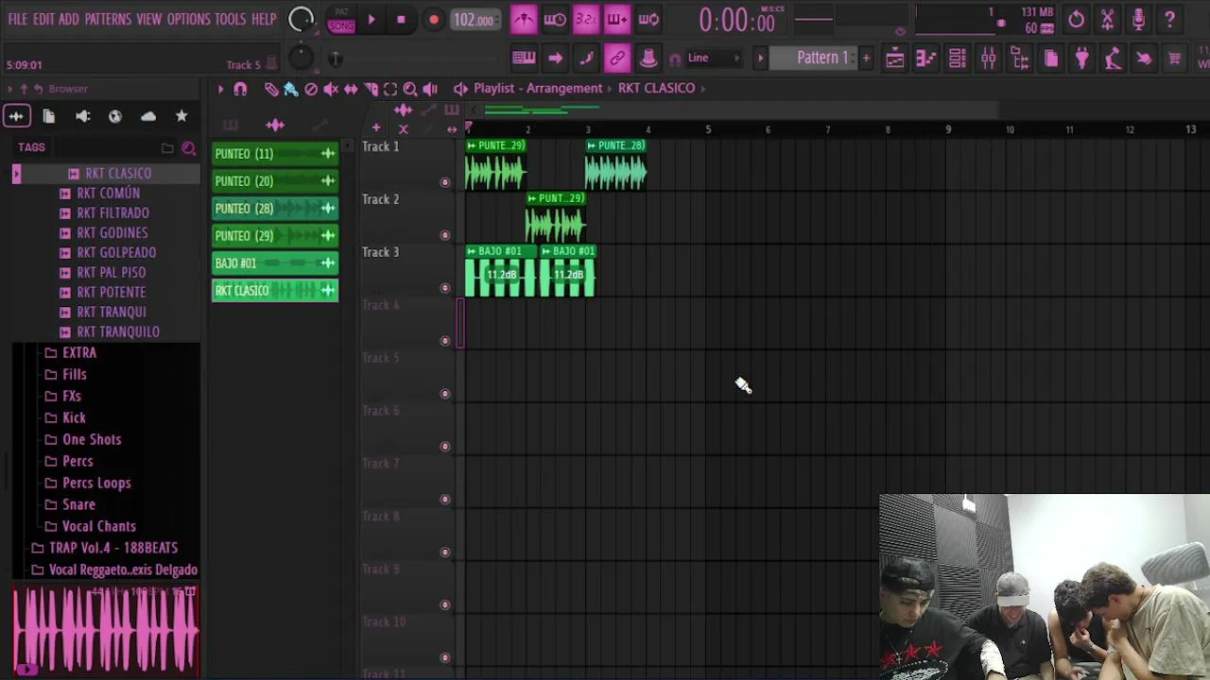Select the slice tool in playlist
Screen dimensions: 1210x680
pos(371,89)
